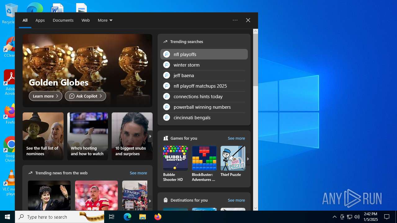
Task: Click the search panel scrollbar thumb
Action: [x=256, y=60]
